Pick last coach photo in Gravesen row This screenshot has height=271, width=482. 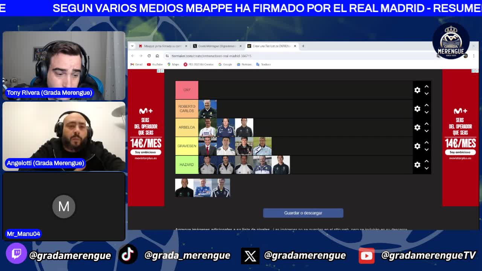(262, 146)
